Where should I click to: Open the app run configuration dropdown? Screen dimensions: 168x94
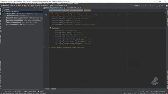(136, 6)
